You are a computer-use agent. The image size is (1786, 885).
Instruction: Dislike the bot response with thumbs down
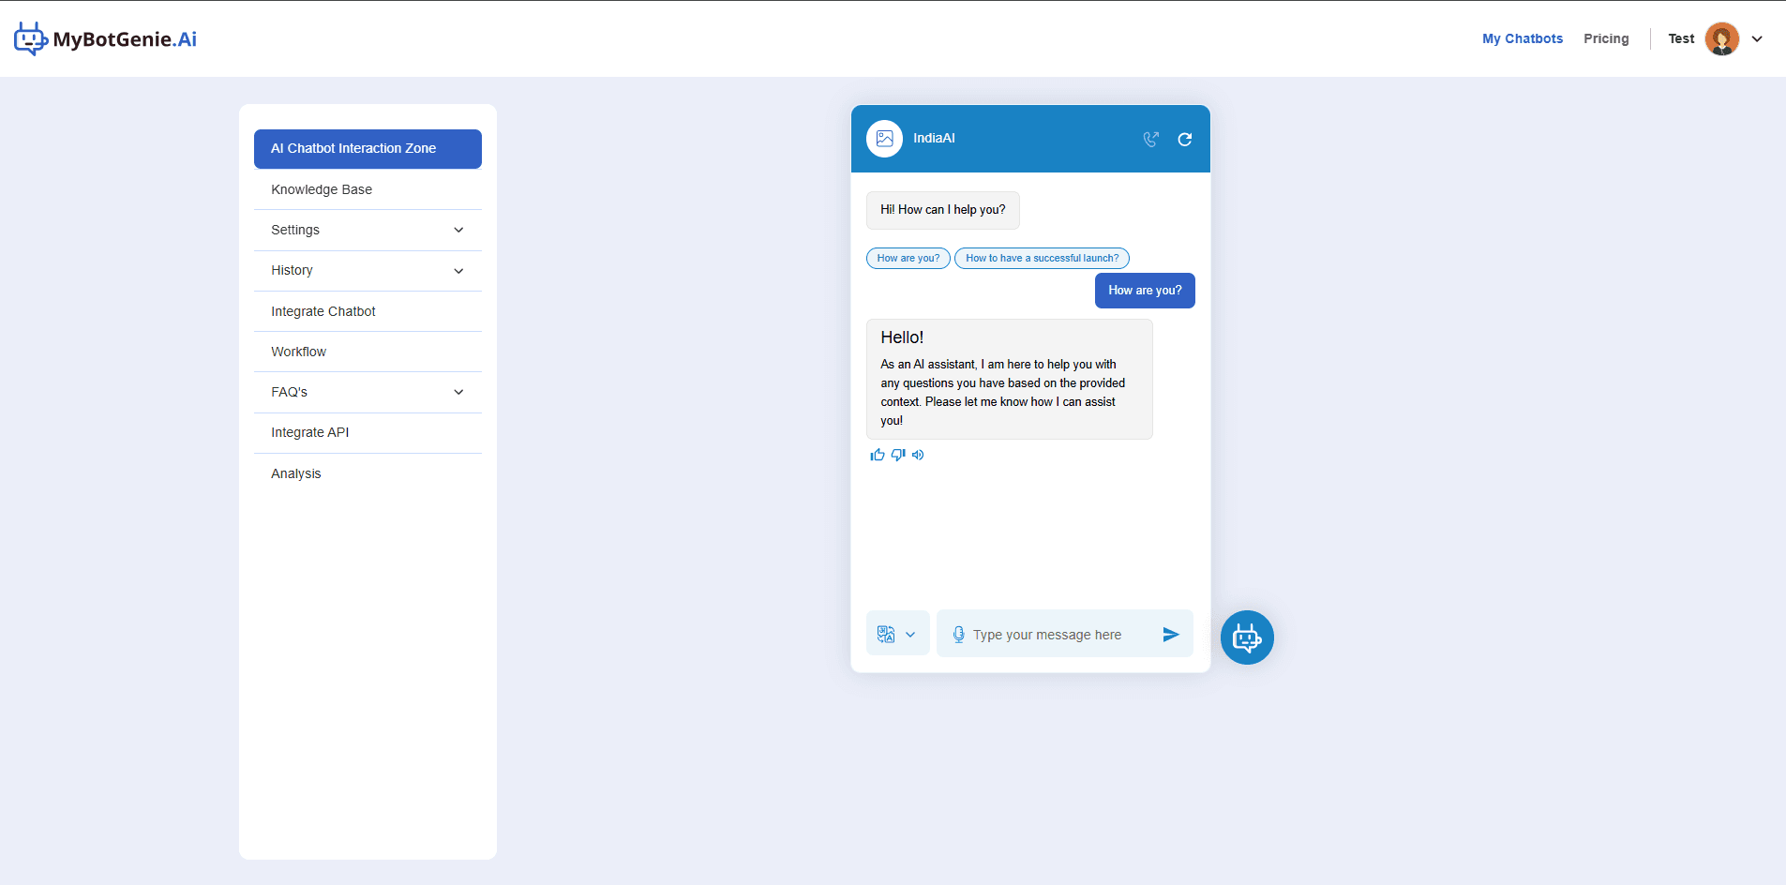[x=898, y=455]
